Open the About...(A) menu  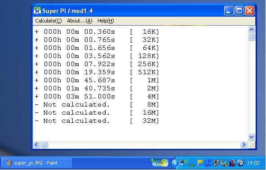coord(80,21)
